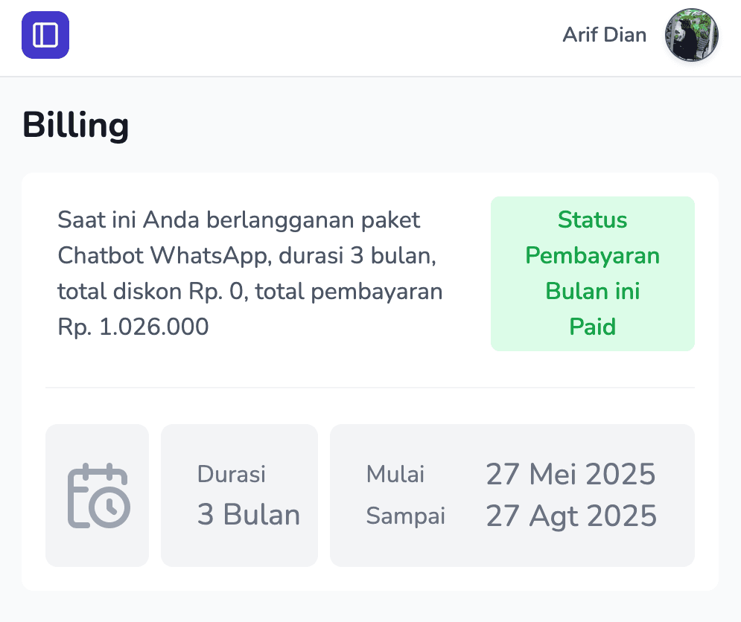Screen dimensions: 741x622
Task: Click the 3 Bulan duration value
Action: tap(249, 514)
